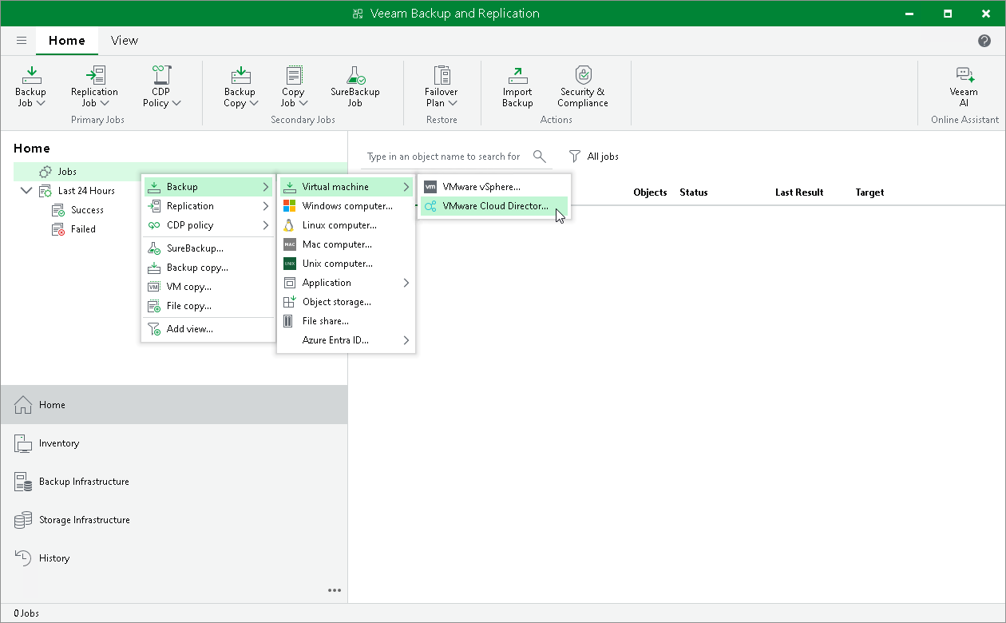The image size is (1006, 623).
Task: Choose VM copy... in the context menu
Action: 208,287
